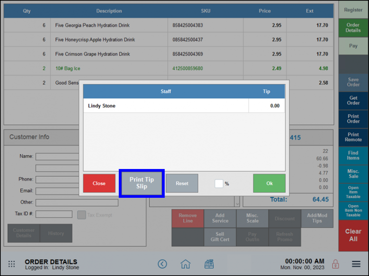Open the cash register icon
This screenshot has width=369, height=276.
(x=209, y=264)
